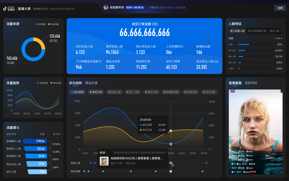Select the 成交人群 tab
The height and width of the screenshot is (181, 289).
[274, 31]
